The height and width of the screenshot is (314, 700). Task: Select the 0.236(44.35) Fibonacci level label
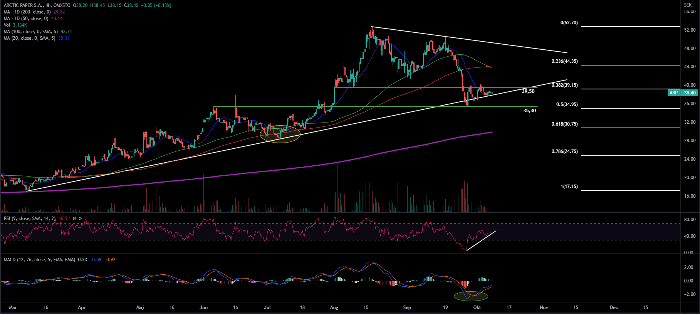click(564, 62)
